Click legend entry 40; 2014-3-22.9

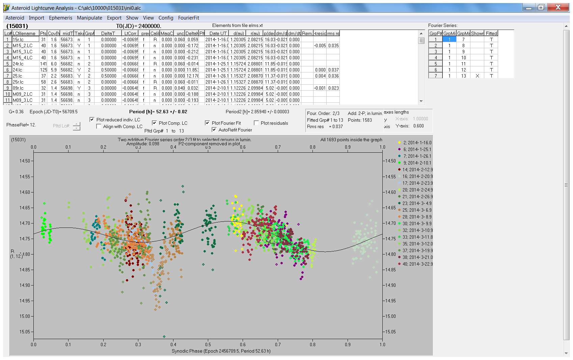(x=415, y=264)
